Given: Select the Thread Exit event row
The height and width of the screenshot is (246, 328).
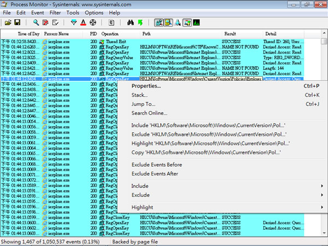Looking at the screenshot, I should [153, 42].
